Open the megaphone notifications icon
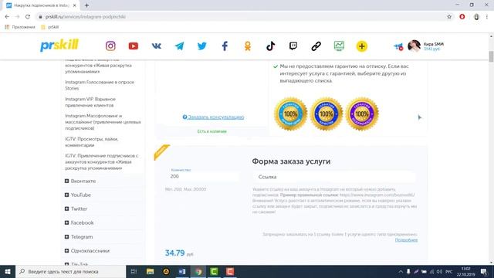The width and height of the screenshot is (494, 278). pos(398,47)
